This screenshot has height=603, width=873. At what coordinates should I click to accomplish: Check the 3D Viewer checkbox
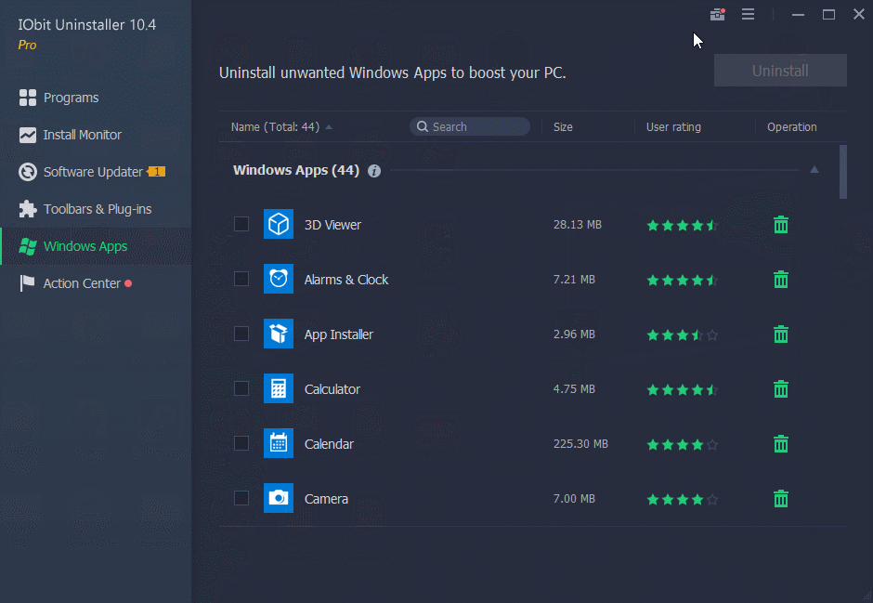click(241, 224)
